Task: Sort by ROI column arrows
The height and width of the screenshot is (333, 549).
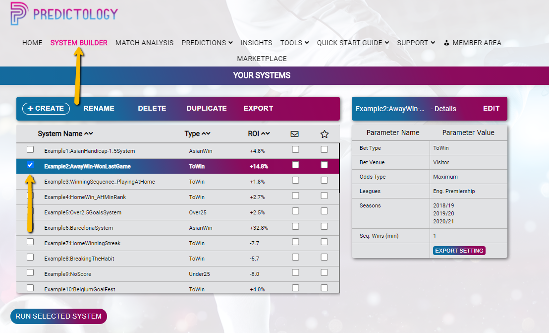Action: coord(266,133)
